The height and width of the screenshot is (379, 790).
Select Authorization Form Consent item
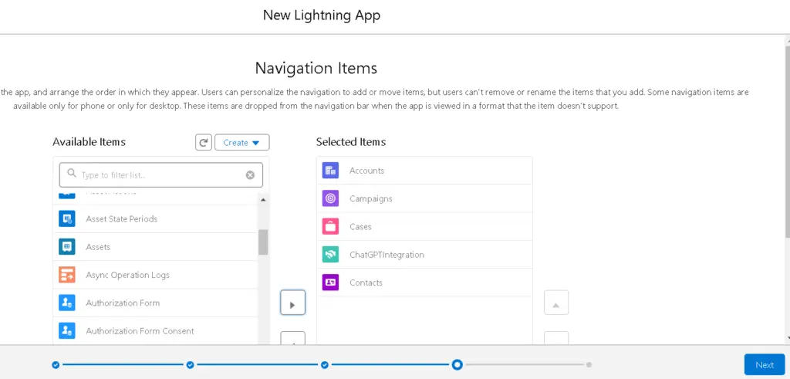tap(140, 331)
